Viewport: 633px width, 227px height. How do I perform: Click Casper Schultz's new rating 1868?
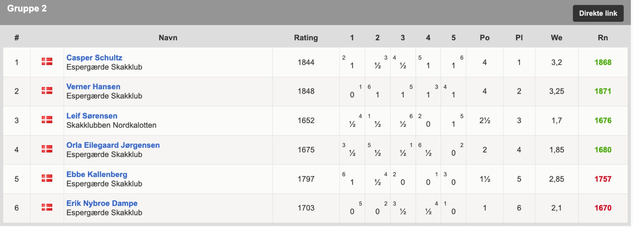[603, 62]
